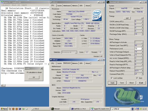Click the About button in MemSet
The height and width of the screenshot is (111, 148).
(x=131, y=83)
